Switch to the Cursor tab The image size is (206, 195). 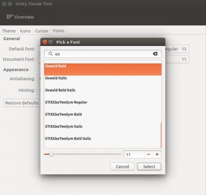point(42,31)
